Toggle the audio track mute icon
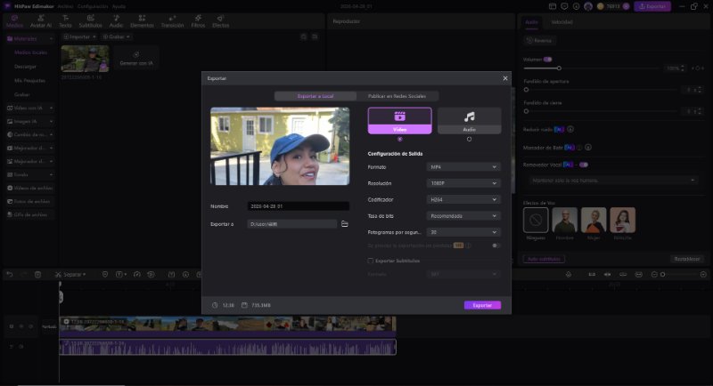Image resolution: width=713 pixels, height=386 pixels. 20,347
